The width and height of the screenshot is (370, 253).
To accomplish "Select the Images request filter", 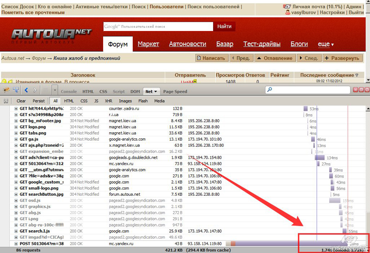I will click(125, 101).
